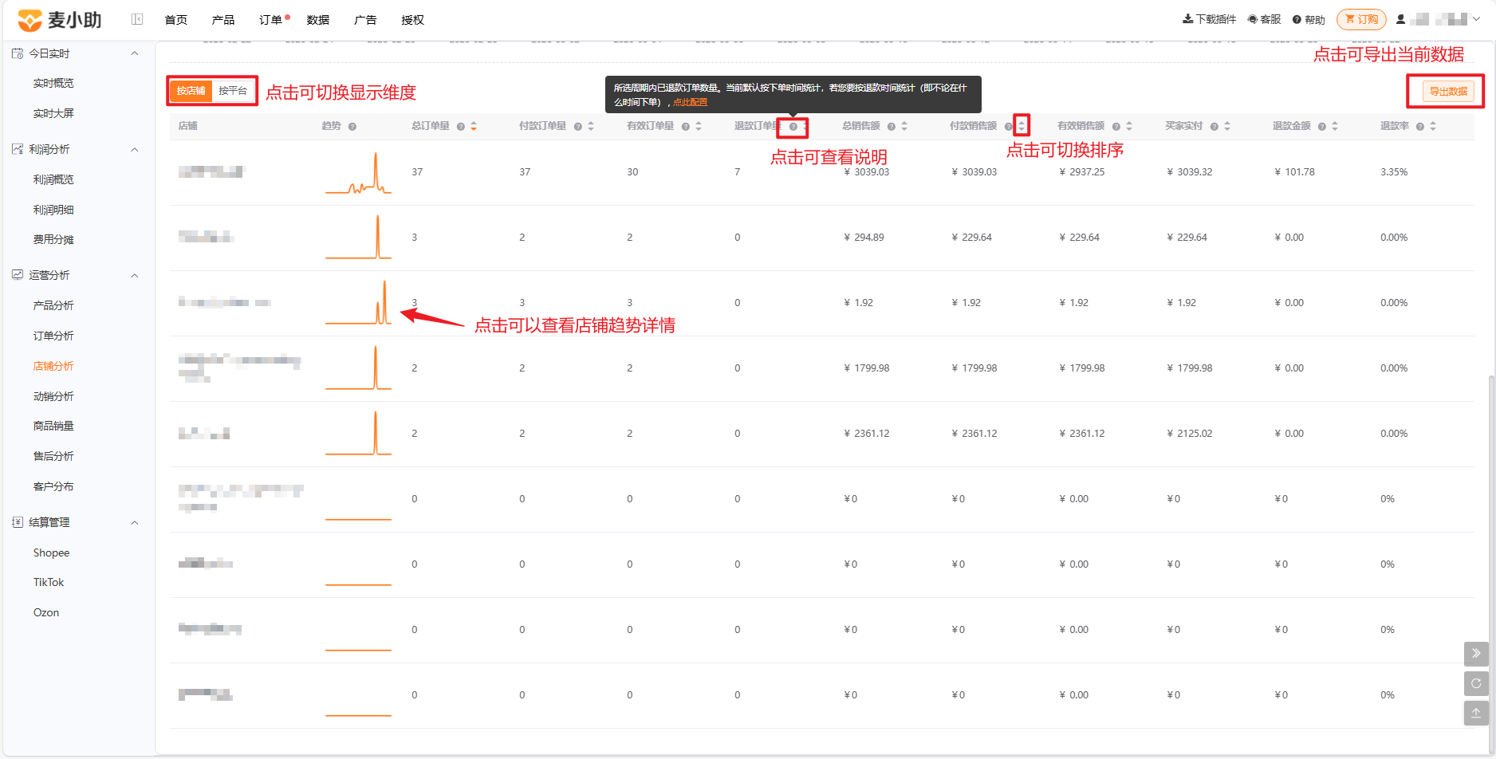This screenshot has height=759, width=1496.
Task: Click the 导出数据 export button
Action: [1448, 92]
